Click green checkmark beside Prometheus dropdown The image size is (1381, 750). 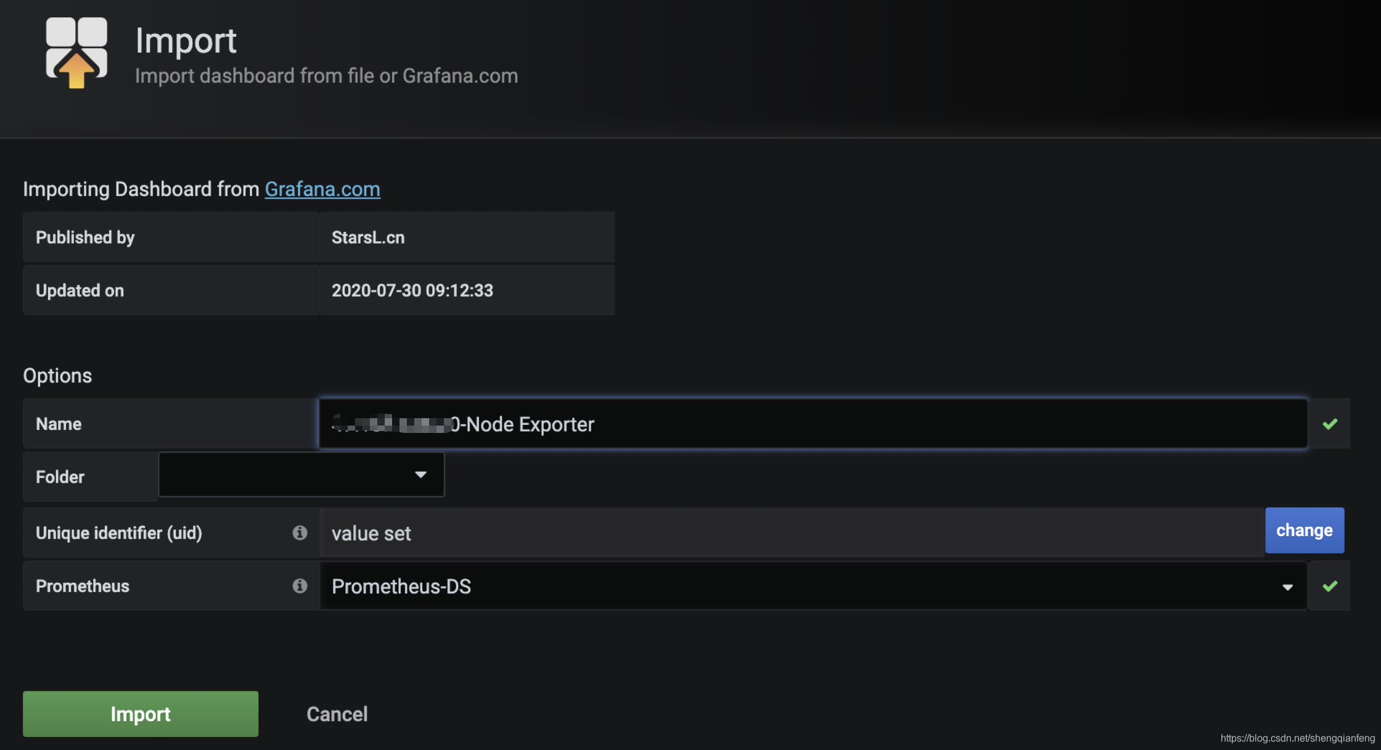(1330, 586)
